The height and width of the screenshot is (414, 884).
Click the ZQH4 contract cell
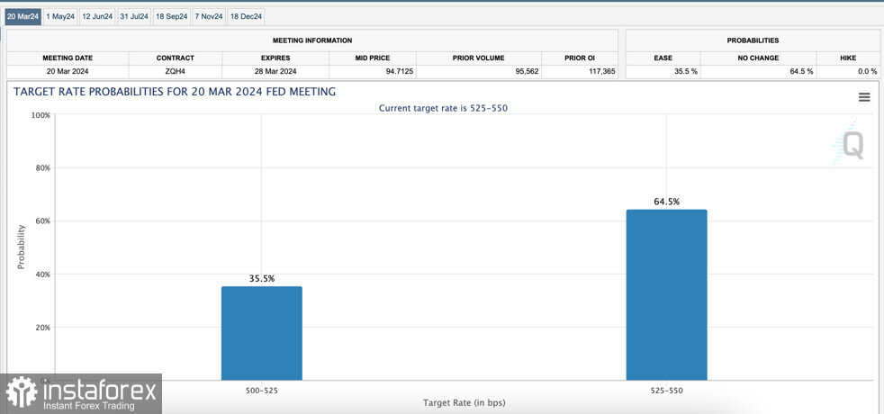click(176, 71)
